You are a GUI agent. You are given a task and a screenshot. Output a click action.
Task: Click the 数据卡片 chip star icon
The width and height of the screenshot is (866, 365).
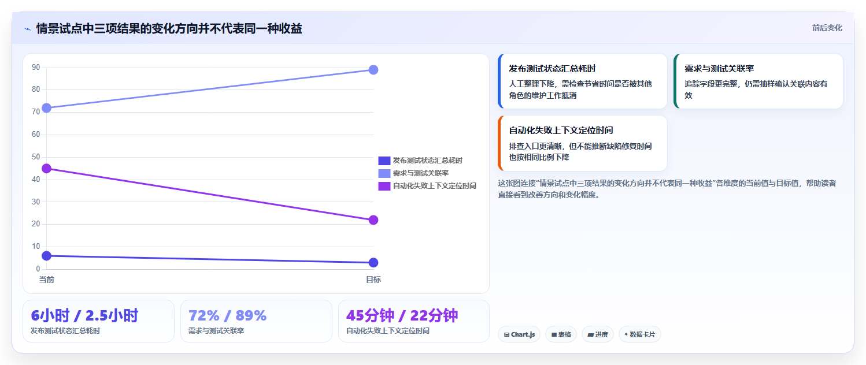(x=626, y=334)
